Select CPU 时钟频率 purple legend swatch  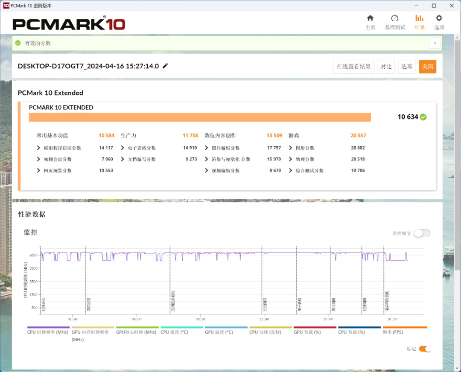coord(48,327)
